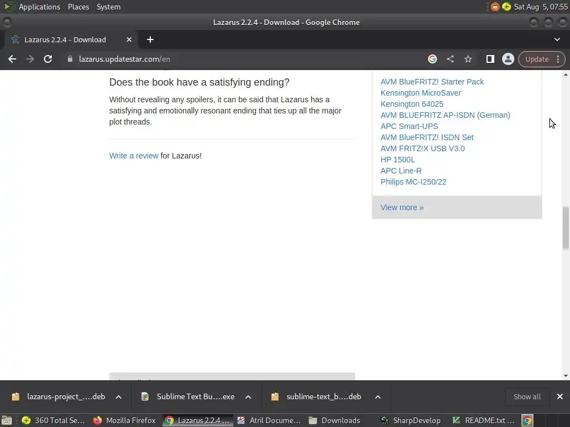Click the 360 security tray icon in top panel
The width and height of the screenshot is (570, 427).
click(507, 7)
